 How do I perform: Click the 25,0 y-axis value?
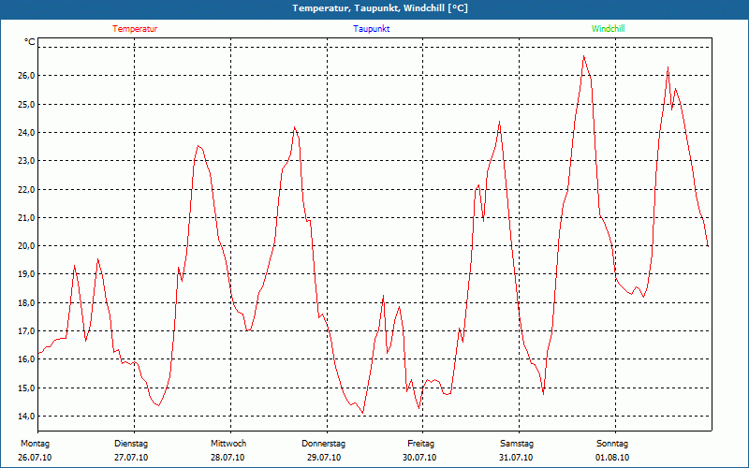coord(27,104)
